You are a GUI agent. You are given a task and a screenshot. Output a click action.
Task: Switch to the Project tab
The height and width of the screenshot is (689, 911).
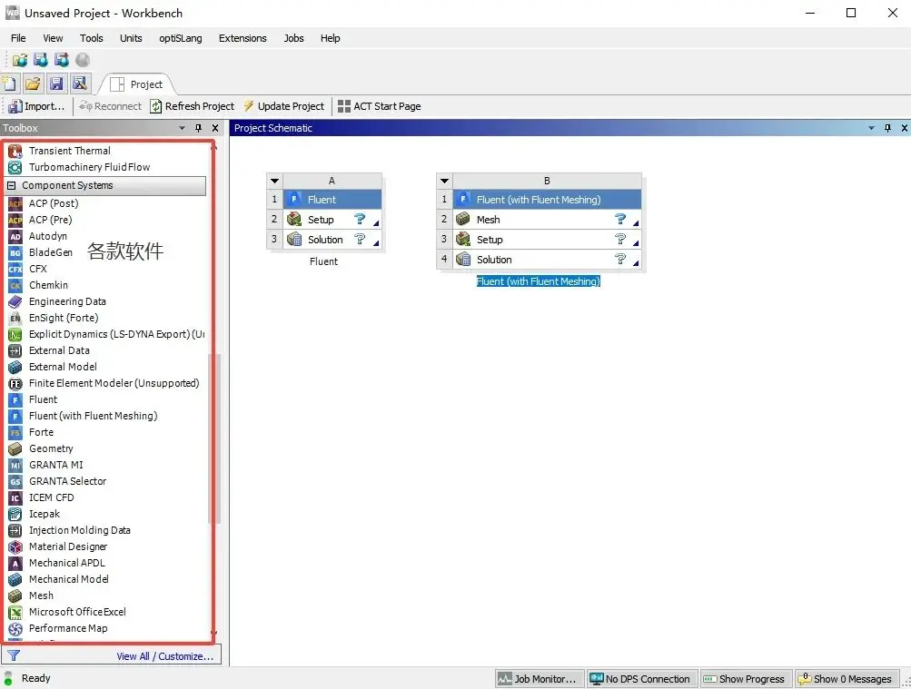(136, 84)
